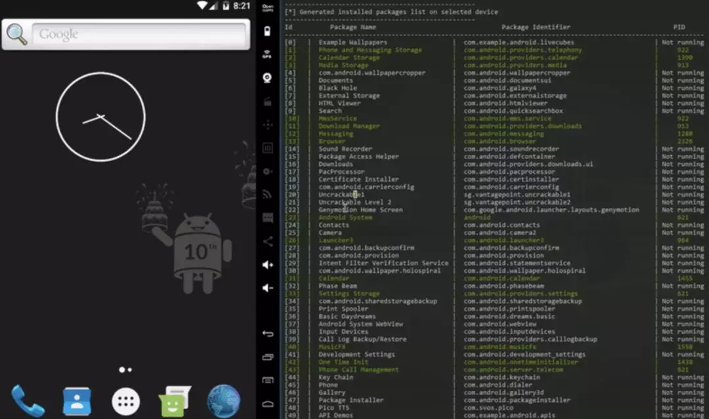Image resolution: width=709 pixels, height=419 pixels.
Task: Click the "com.android.galaxy4" identifier
Action: pos(500,88)
